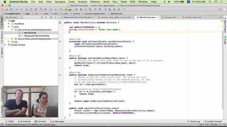Open the VCS menu
227x127 pixels.
(132, 2)
